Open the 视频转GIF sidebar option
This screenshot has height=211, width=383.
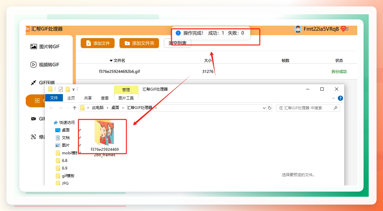pyautogui.click(x=45, y=65)
